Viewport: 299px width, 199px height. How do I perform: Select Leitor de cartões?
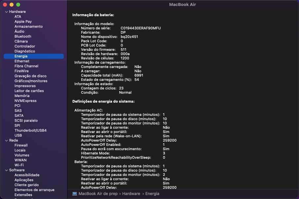[29, 91]
